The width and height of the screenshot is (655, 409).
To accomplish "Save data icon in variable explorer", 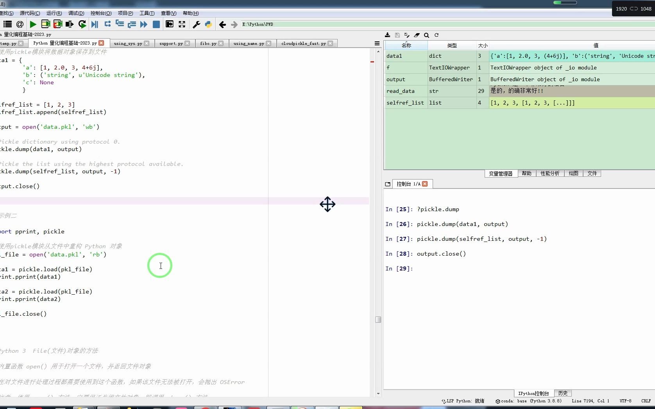I will [397, 35].
